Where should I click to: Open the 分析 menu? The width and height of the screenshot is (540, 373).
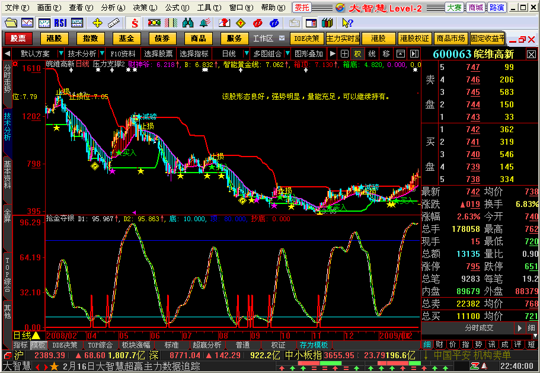coord(113,8)
